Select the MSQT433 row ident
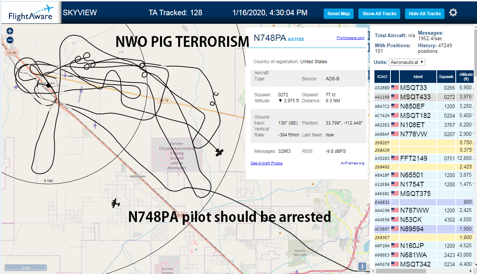 click(x=416, y=97)
